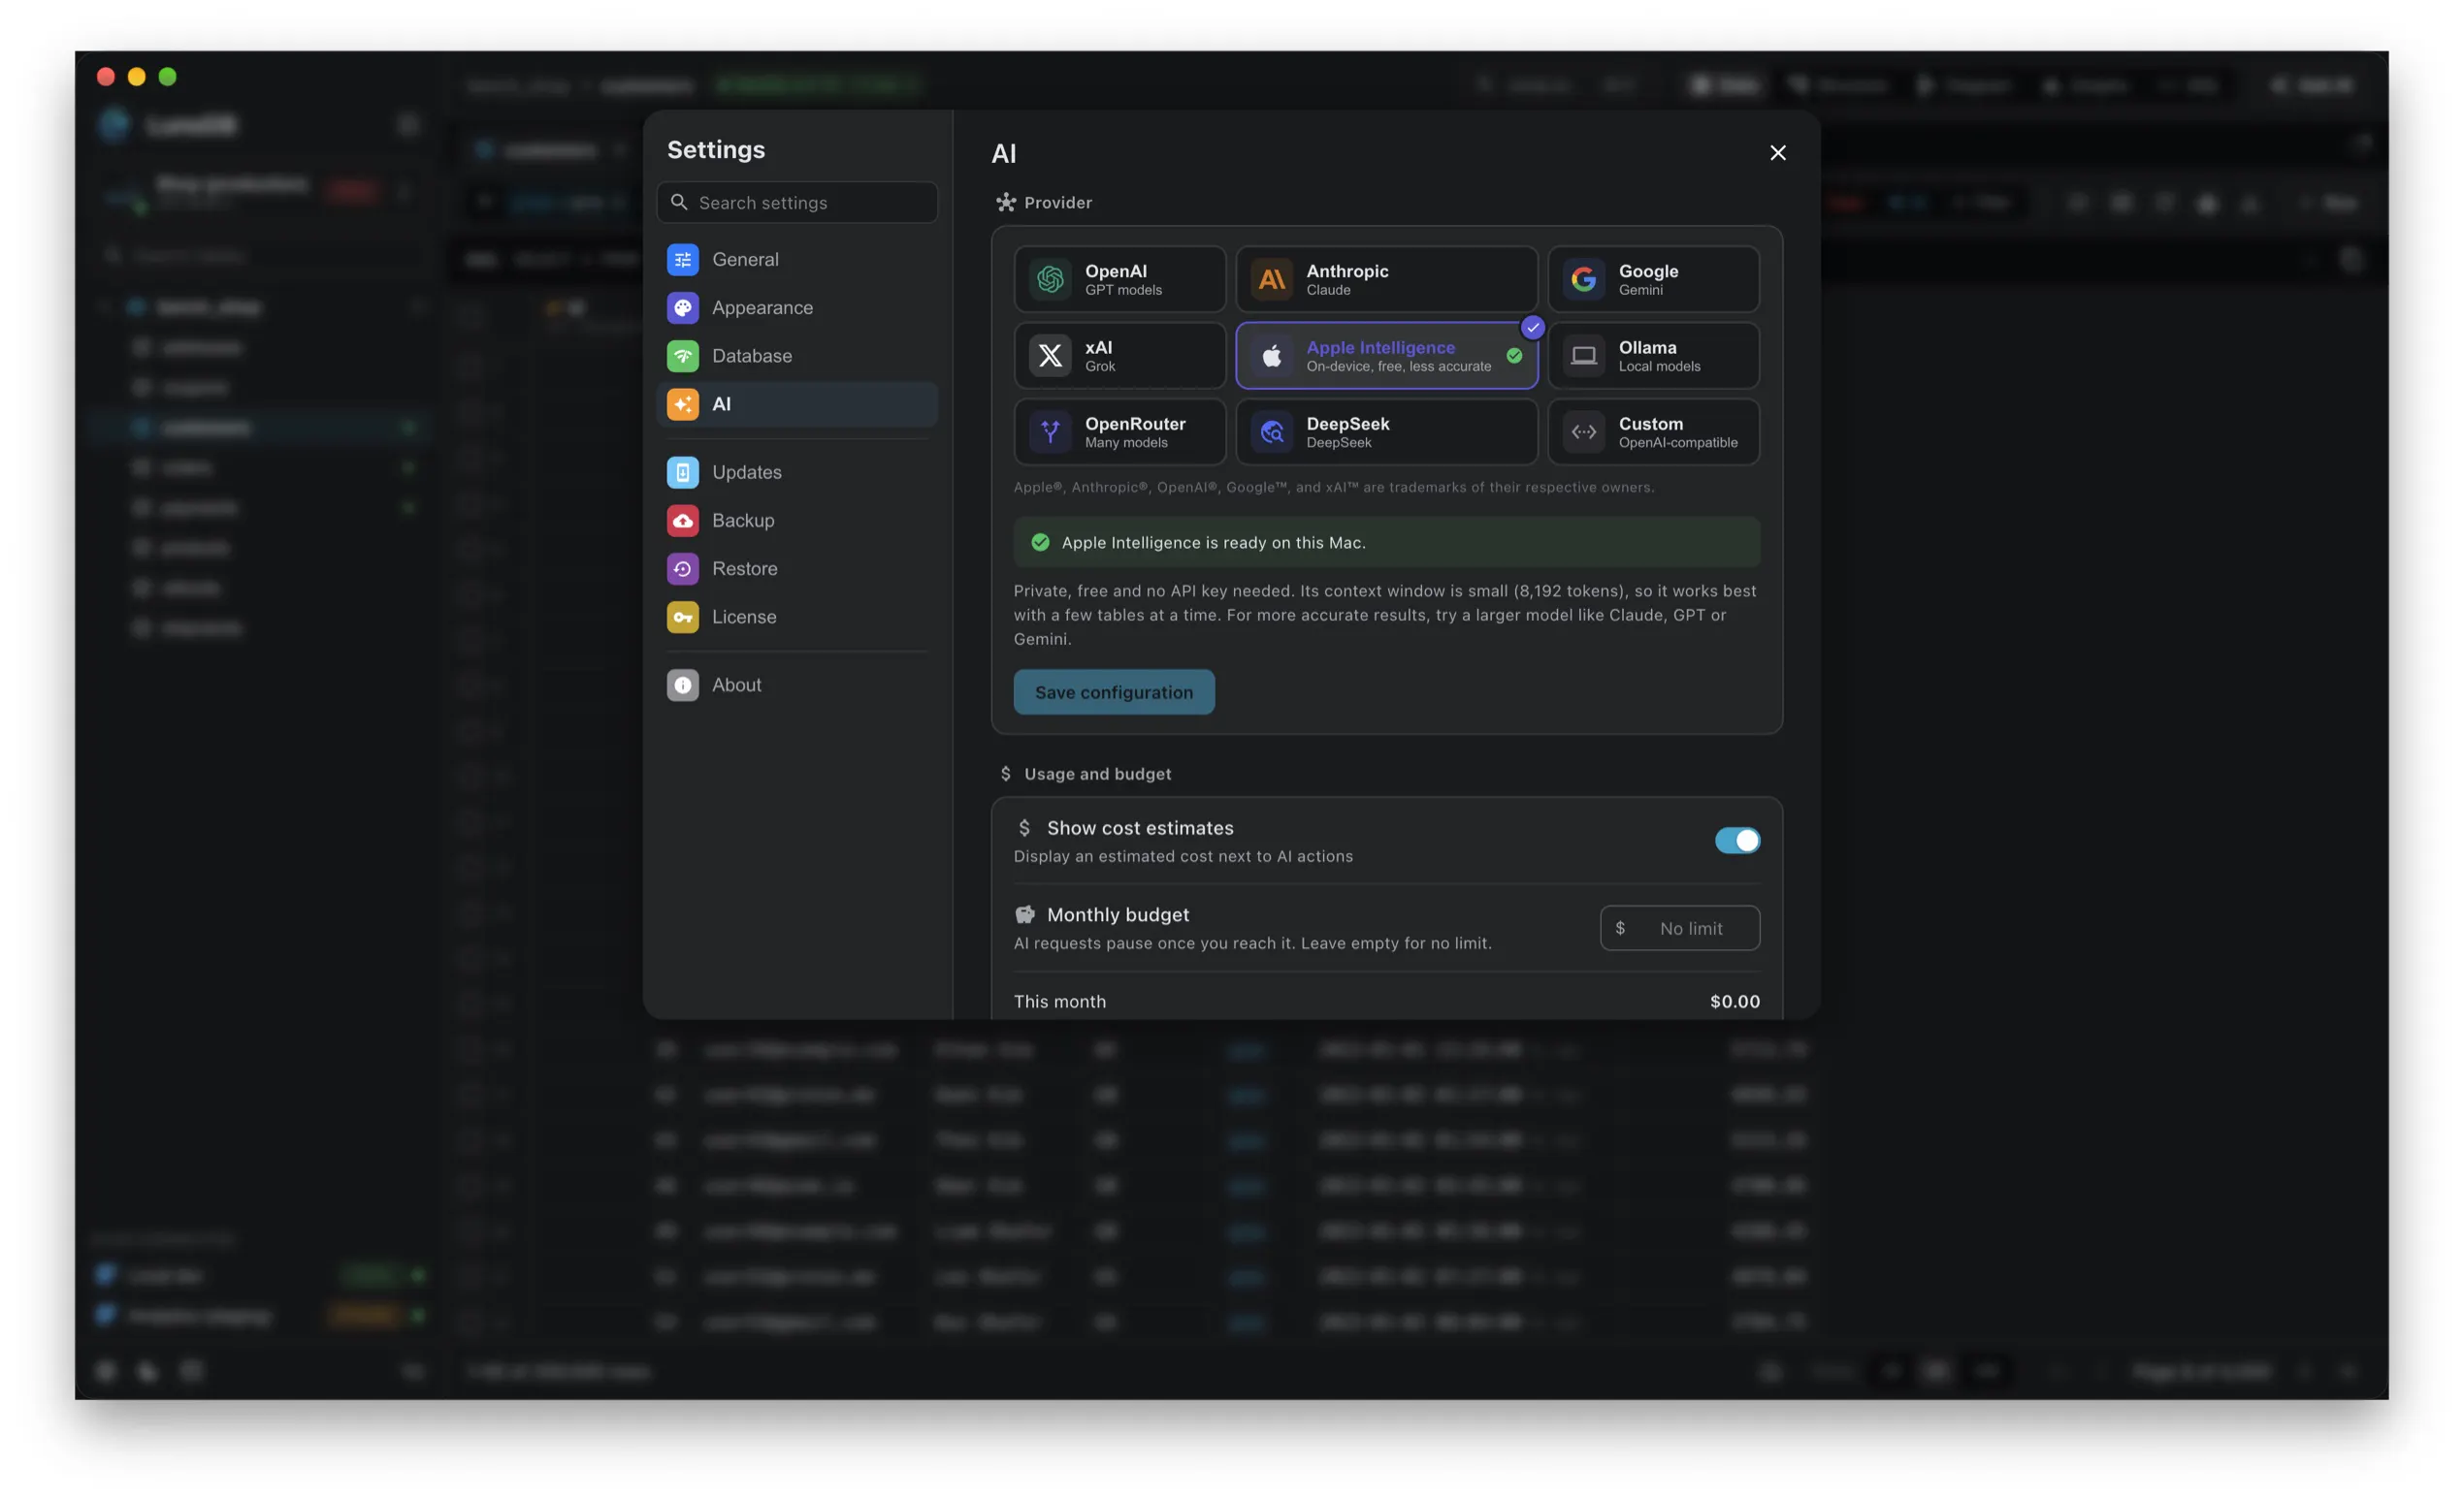Choose Google Gemini provider
The height and width of the screenshot is (1499, 2464).
1653,279
